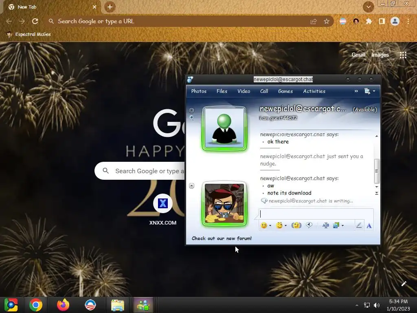Click the text mode AB icon
417x313 pixels.
click(325, 225)
